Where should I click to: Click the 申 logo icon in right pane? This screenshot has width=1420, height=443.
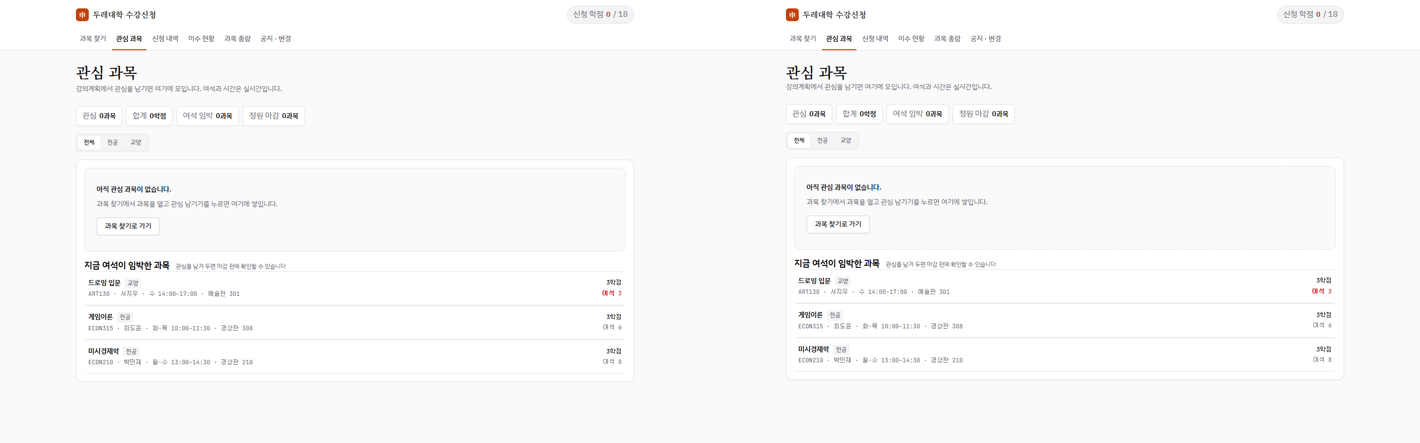792,15
